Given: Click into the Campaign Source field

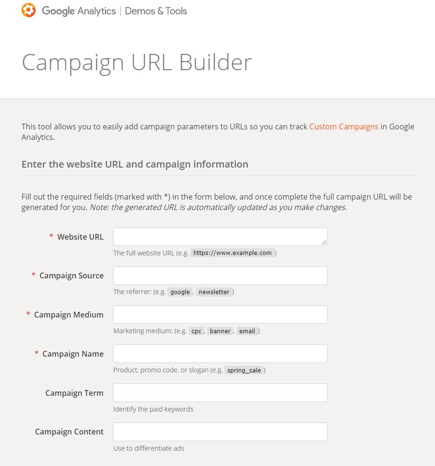Looking at the screenshot, I should [220, 275].
